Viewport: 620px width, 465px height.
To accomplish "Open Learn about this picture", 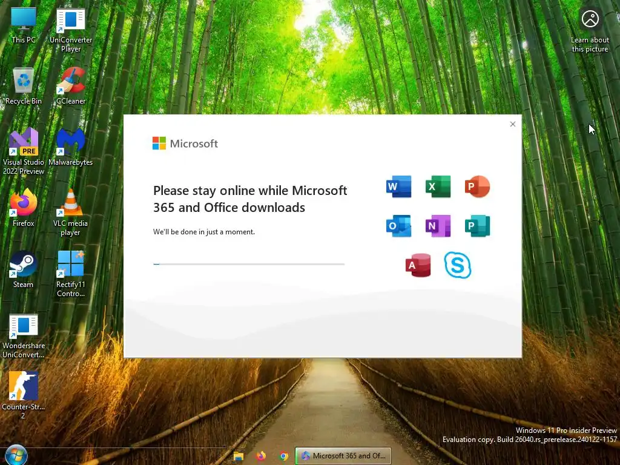I will 590,31.
